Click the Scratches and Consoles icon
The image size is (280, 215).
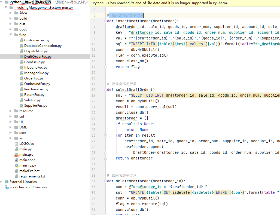pos(7,187)
